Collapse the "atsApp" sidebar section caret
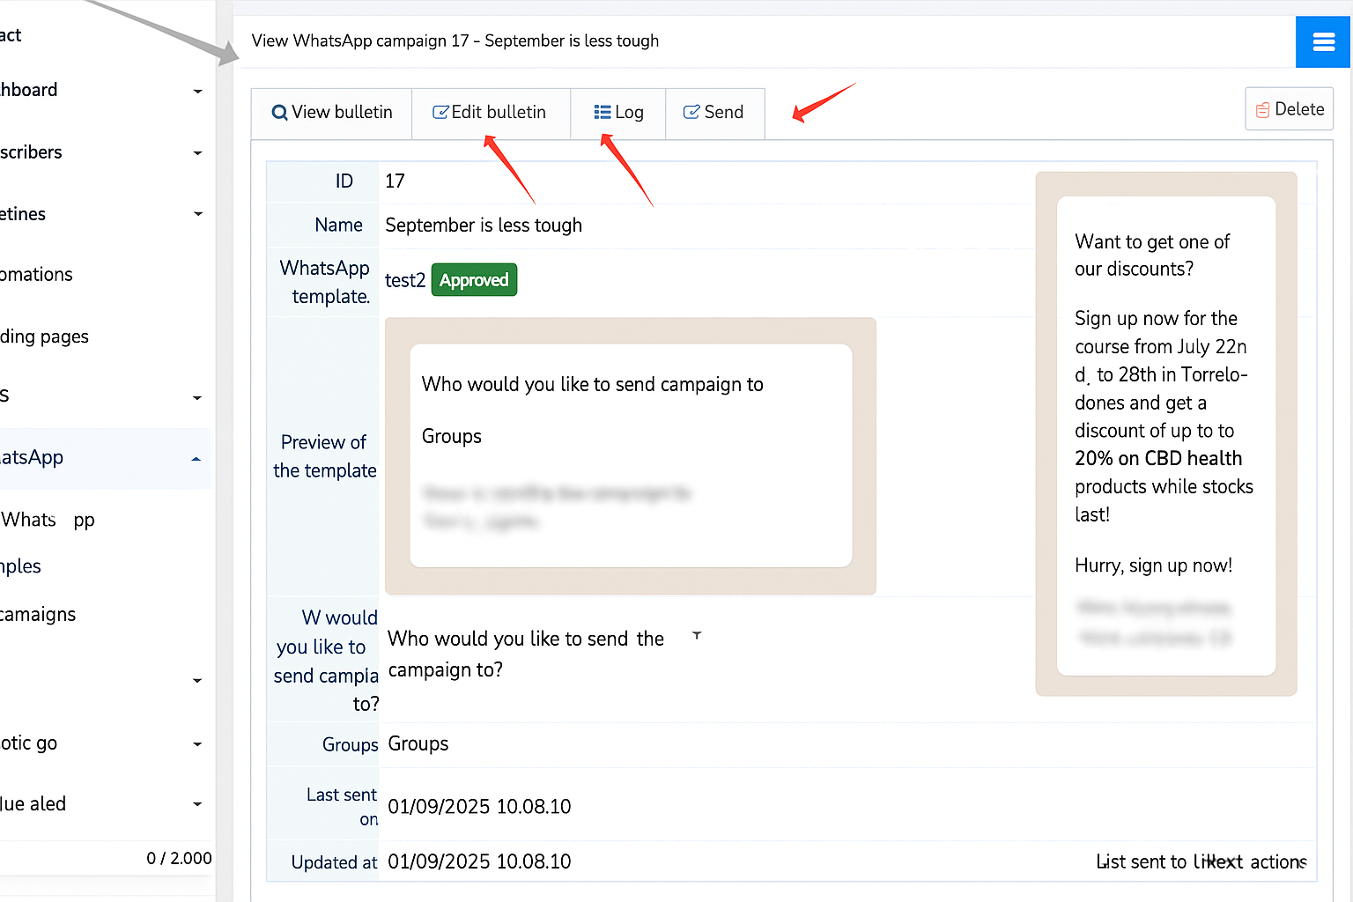The width and height of the screenshot is (1353, 902). click(196, 459)
